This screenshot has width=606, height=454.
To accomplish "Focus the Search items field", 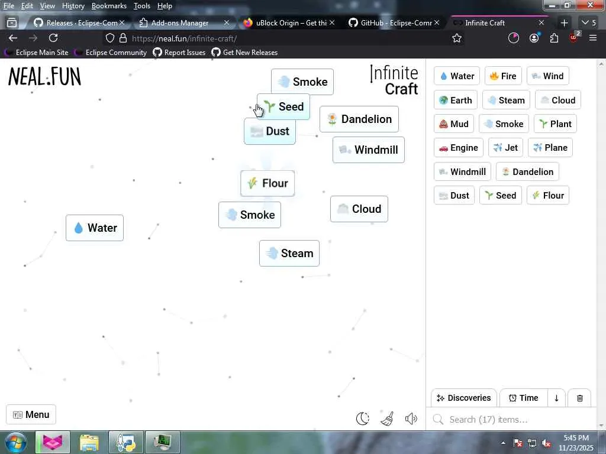I will click(511, 420).
